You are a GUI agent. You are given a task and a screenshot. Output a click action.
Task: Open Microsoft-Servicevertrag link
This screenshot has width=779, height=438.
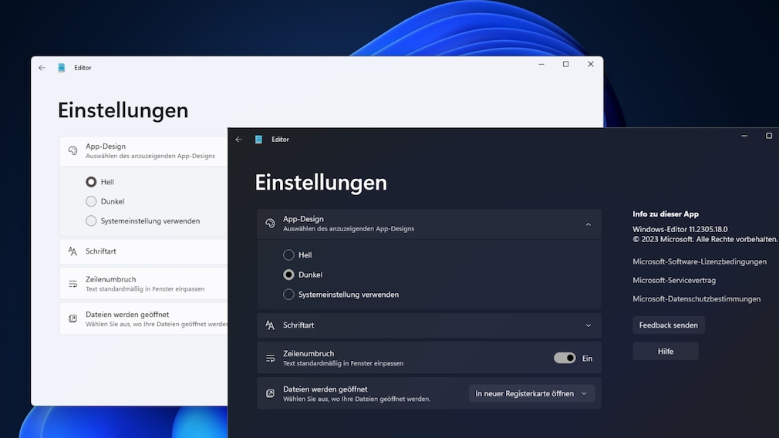(674, 280)
